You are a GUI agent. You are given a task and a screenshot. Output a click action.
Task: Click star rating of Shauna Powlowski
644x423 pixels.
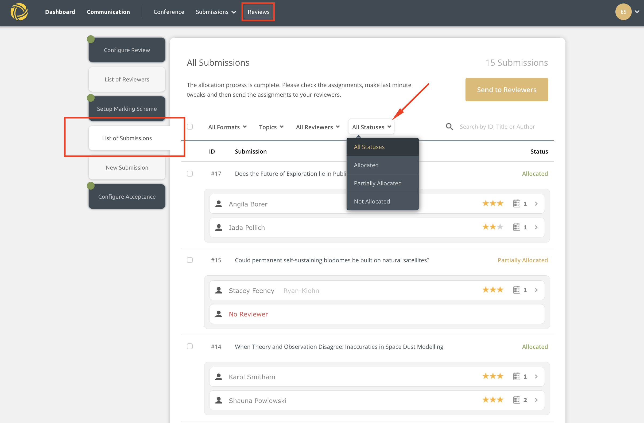[493, 400]
